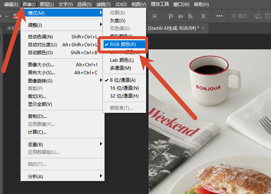Open the 图层(L) menu
Screen dimensions: 271x194
(x=47, y=4)
